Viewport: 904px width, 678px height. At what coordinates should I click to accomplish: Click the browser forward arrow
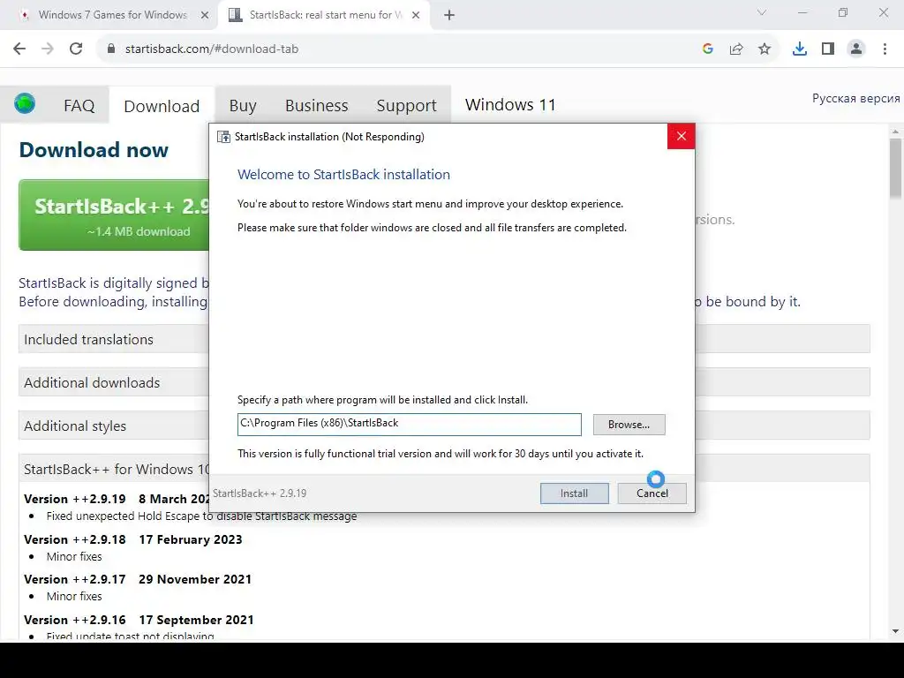48,49
